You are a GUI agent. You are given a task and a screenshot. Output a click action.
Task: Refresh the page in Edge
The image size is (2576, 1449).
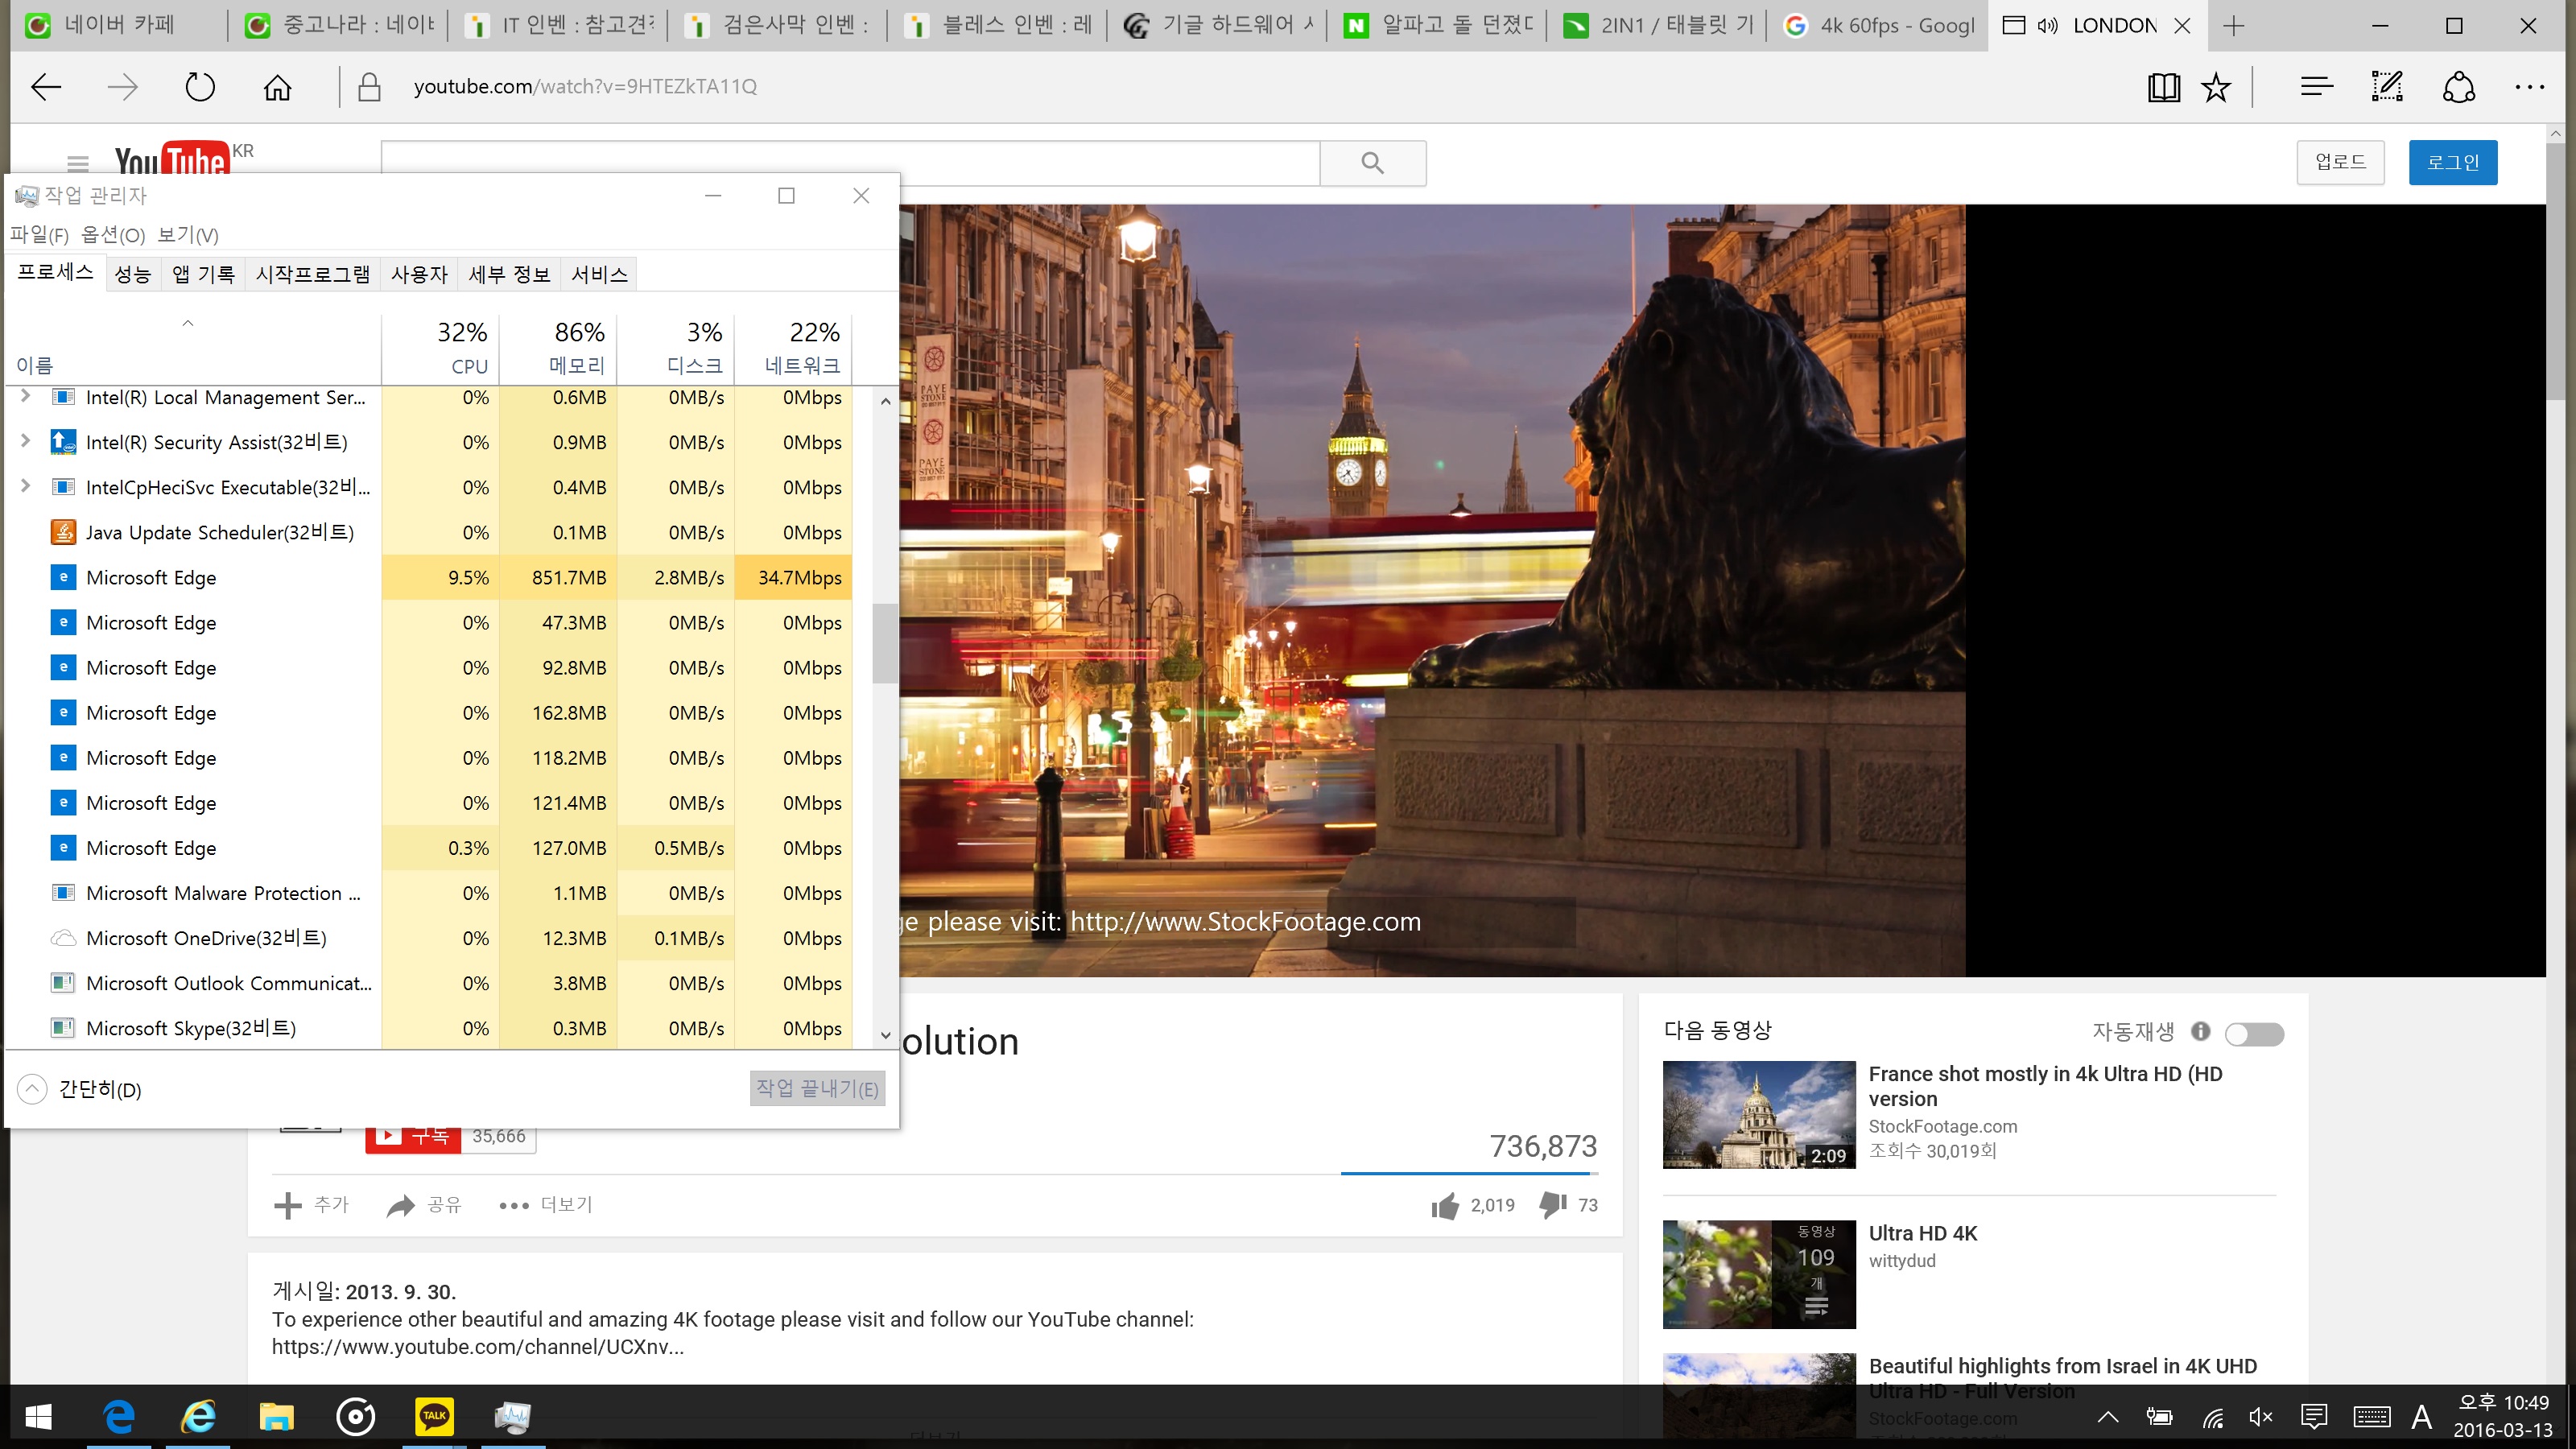[200, 87]
